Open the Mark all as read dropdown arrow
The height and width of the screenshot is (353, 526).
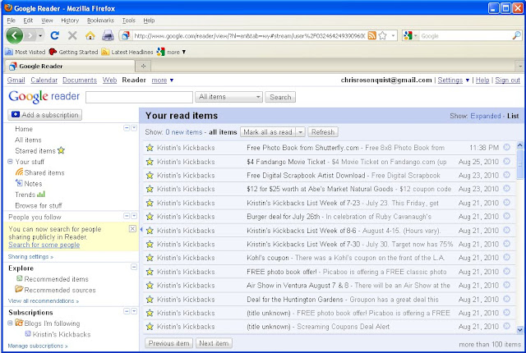pyautogui.click(x=301, y=132)
